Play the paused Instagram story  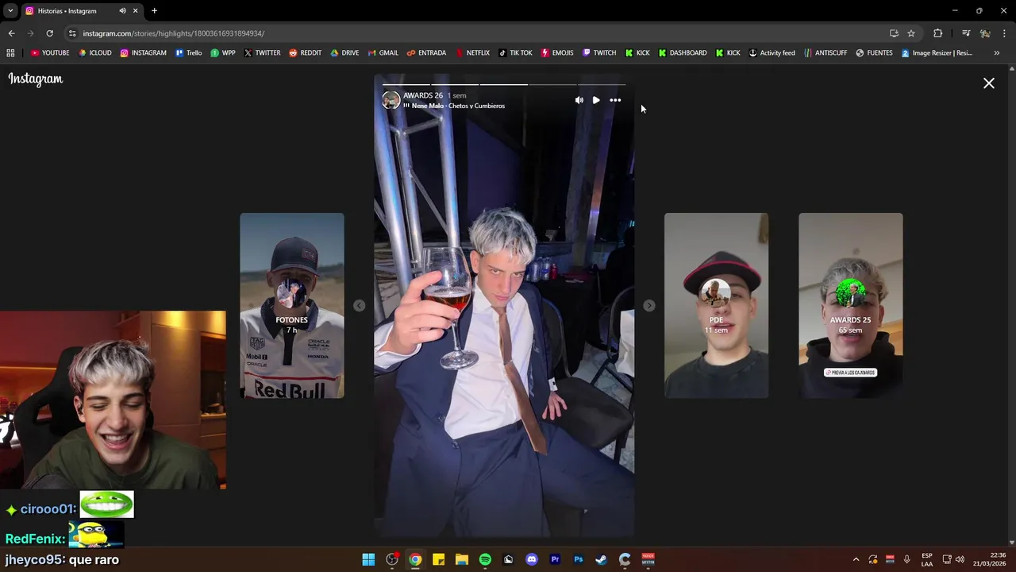596,100
